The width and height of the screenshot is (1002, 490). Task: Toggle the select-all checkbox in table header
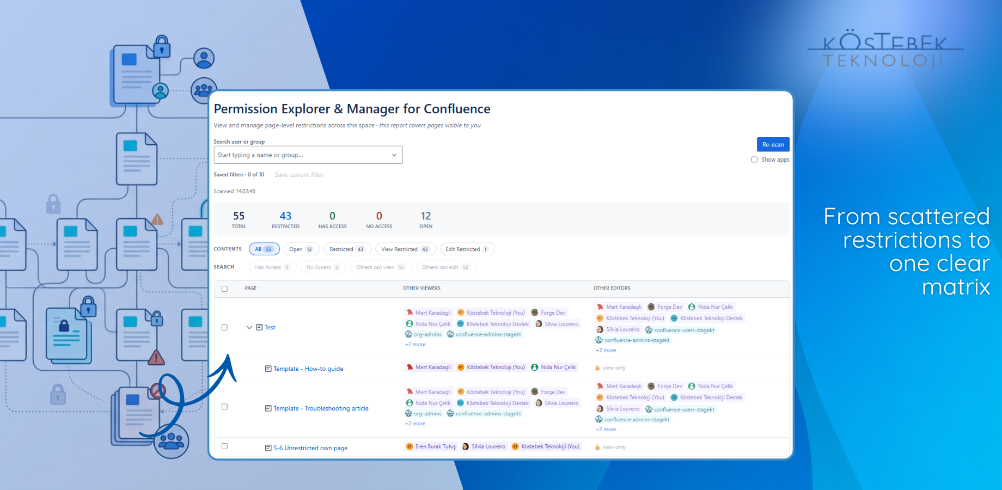224,289
